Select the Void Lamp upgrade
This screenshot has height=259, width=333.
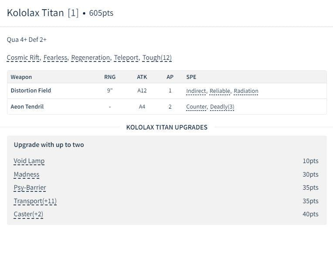point(29,161)
